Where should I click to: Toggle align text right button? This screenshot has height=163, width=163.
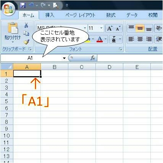[x=148, y=39]
